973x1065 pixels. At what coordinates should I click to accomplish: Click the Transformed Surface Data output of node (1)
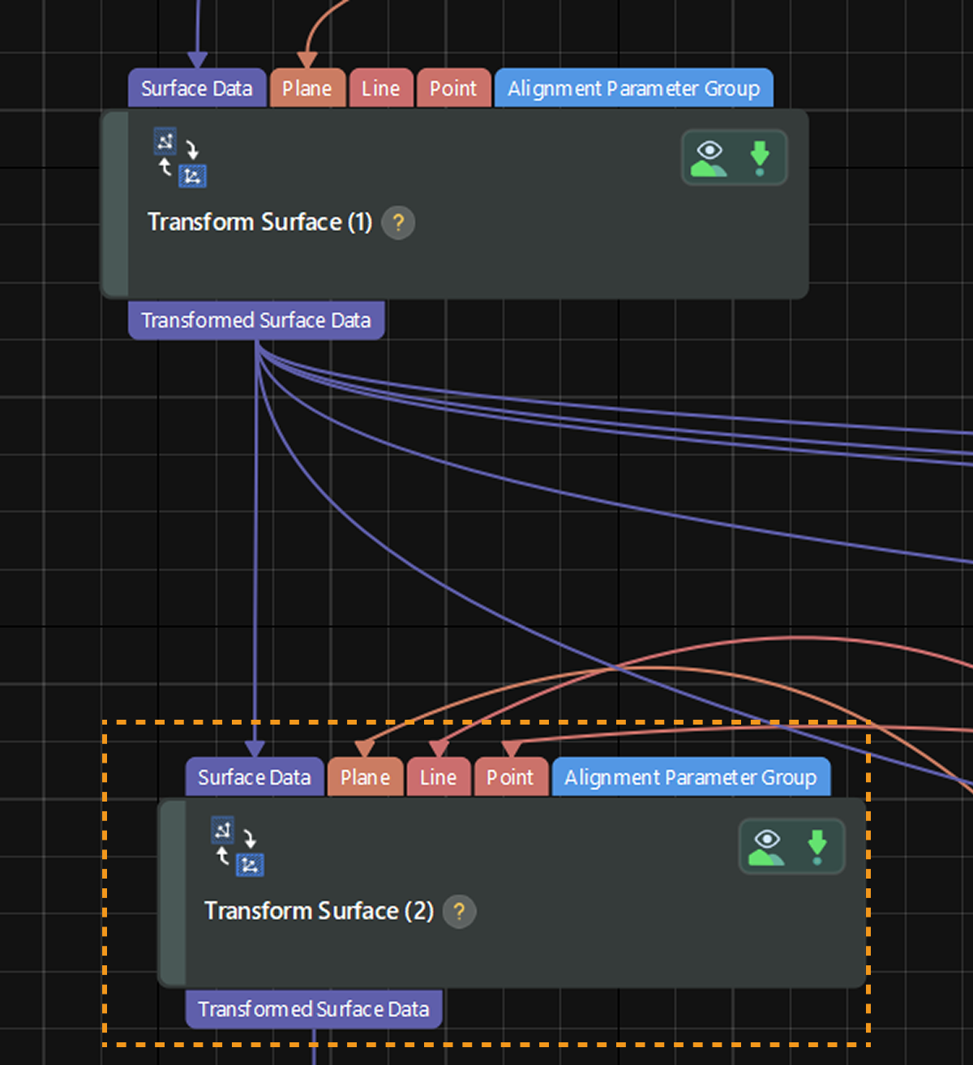pyautogui.click(x=256, y=319)
